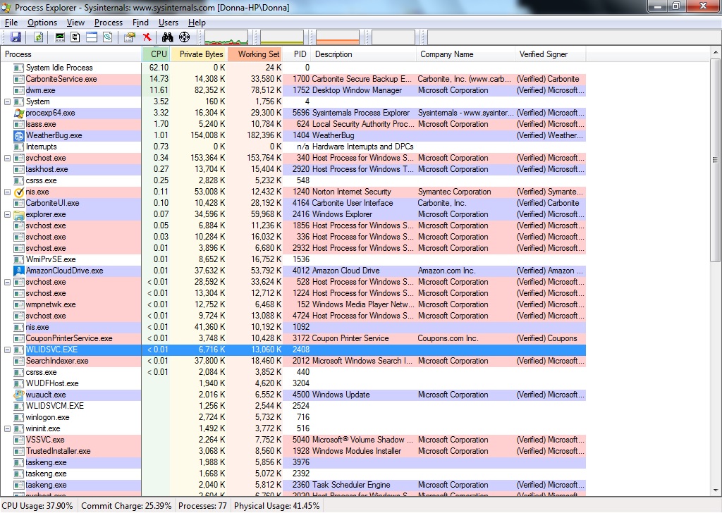Image resolution: width=722 pixels, height=513 pixels.
Task: Collapse the svchost.exe PID 528 tree node
Action: [7, 282]
